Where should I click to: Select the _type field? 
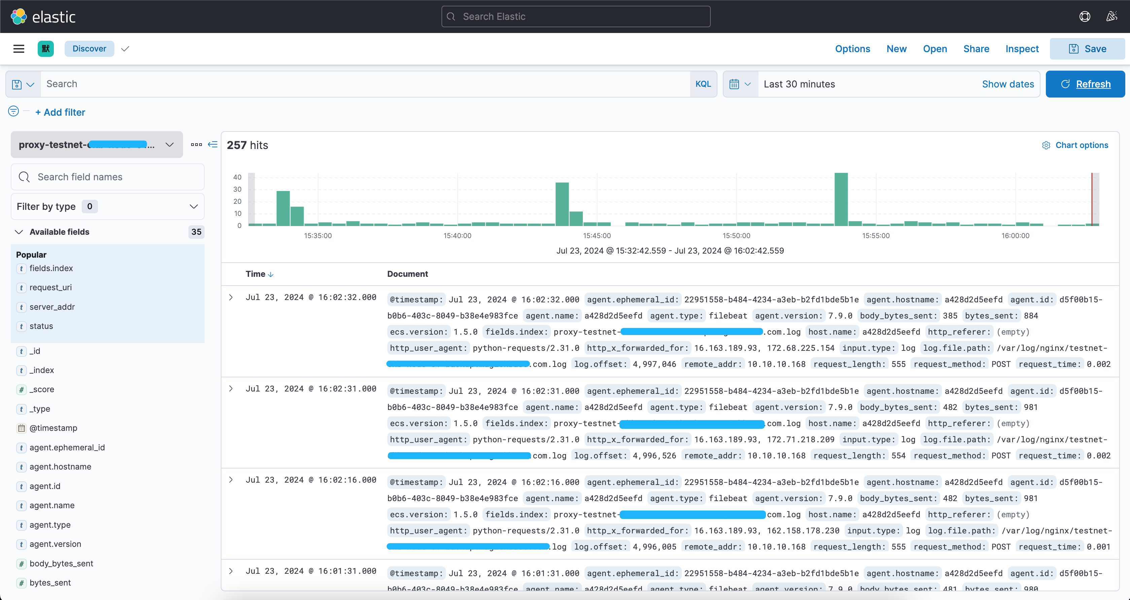click(40, 409)
